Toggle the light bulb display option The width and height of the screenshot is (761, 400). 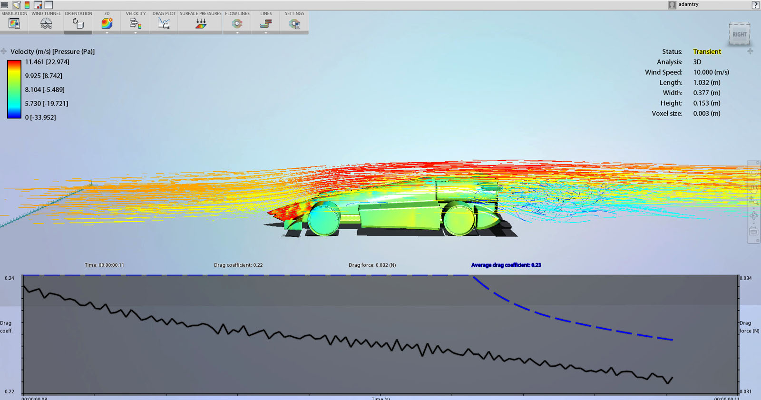coord(16,5)
